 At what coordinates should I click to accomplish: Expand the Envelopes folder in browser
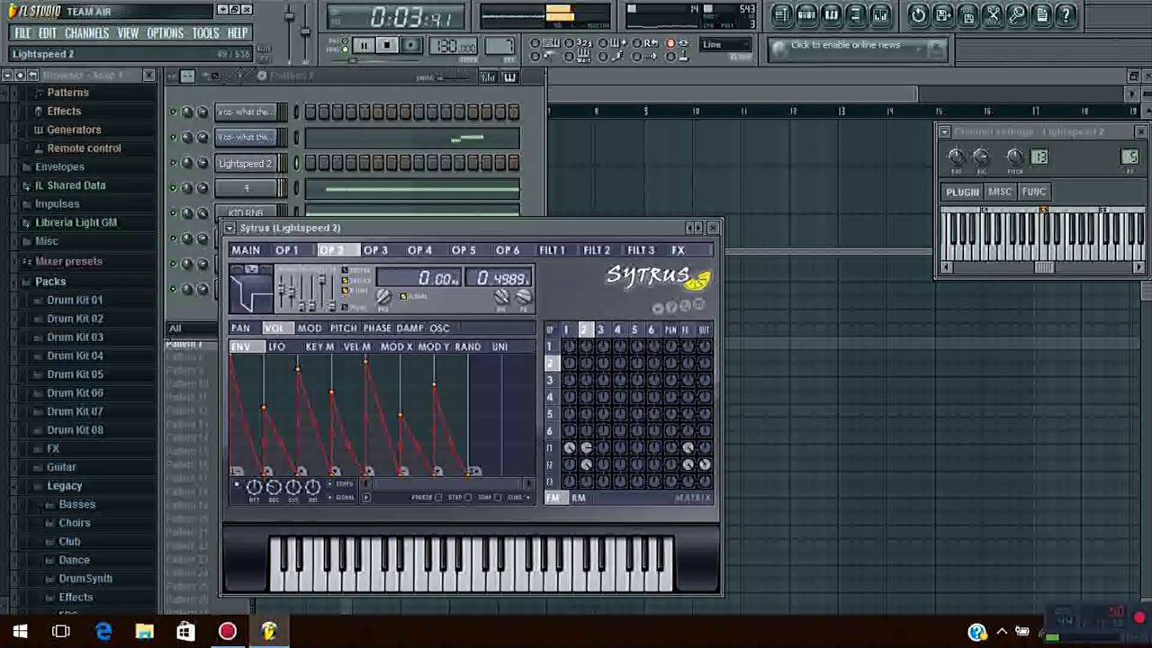tap(59, 166)
